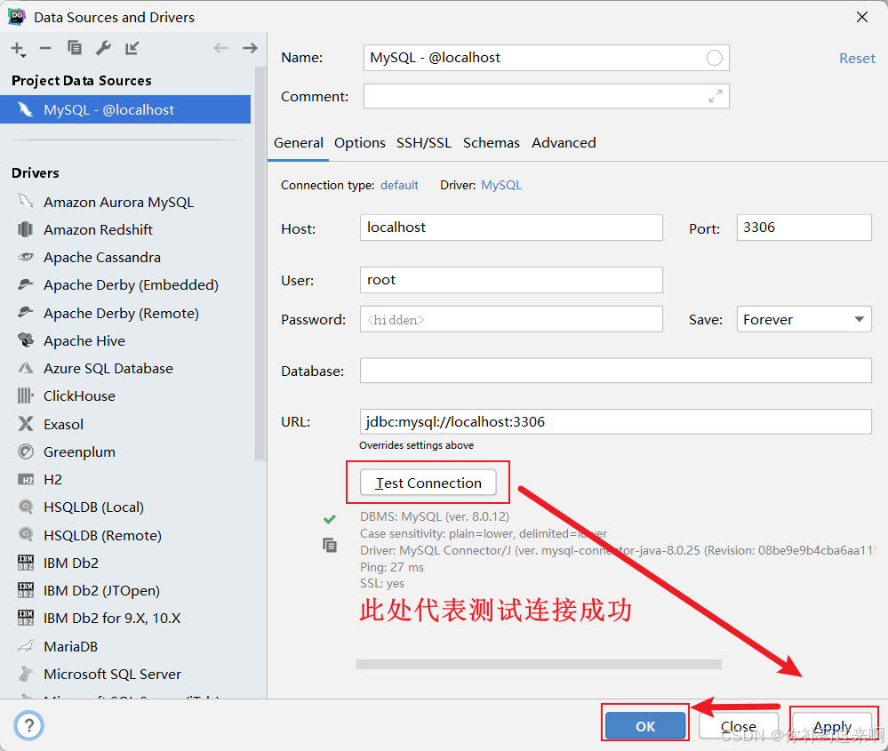
Task: Click the MySQL driver link
Action: coord(501,185)
